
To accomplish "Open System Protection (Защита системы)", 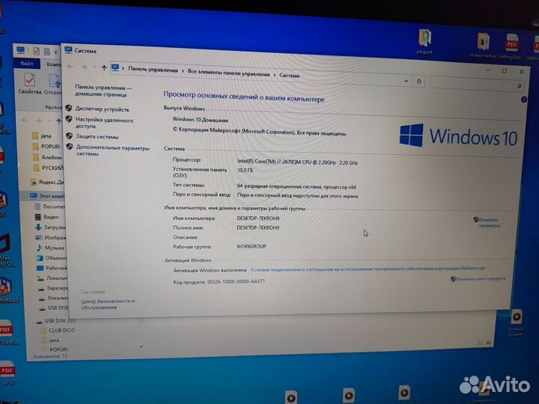I will (97, 136).
